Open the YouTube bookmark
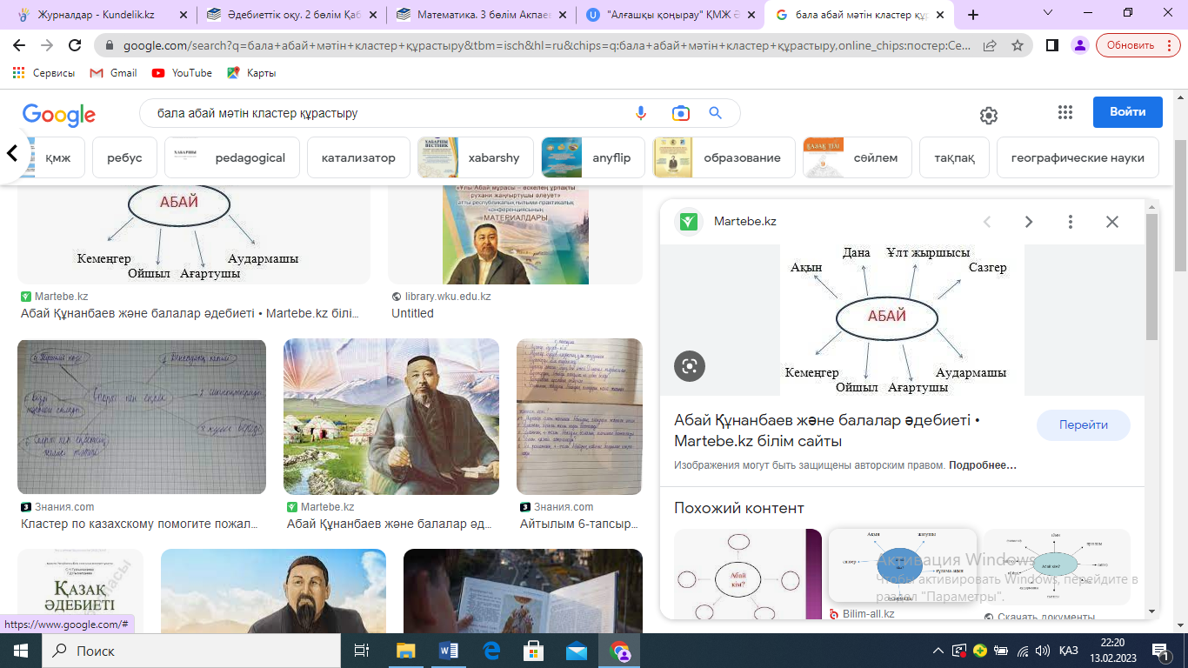 (x=182, y=73)
